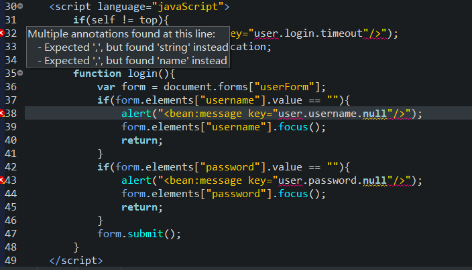
Task: Click 'focus' method on line 39
Action: 293,127
